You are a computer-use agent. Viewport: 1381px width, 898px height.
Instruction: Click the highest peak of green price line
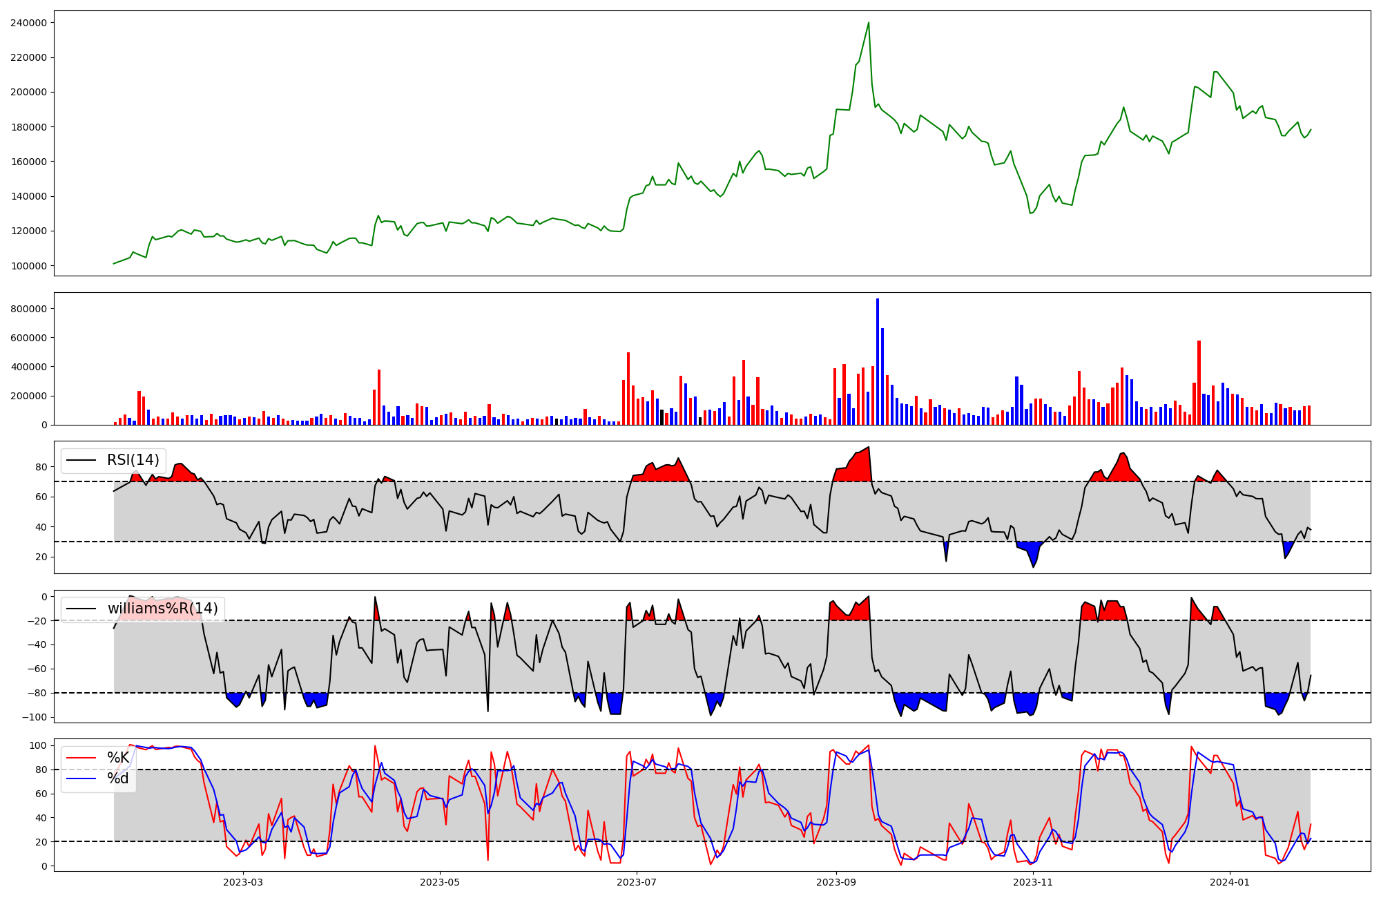click(869, 23)
